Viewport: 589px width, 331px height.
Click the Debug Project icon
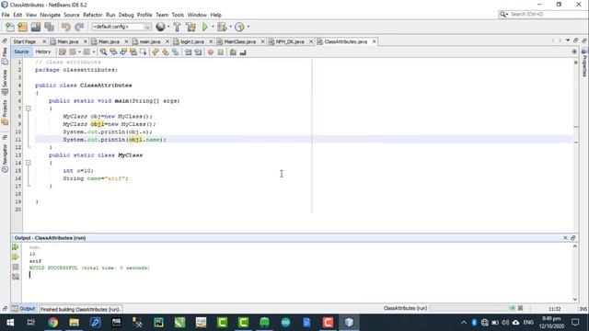[x=222, y=27]
